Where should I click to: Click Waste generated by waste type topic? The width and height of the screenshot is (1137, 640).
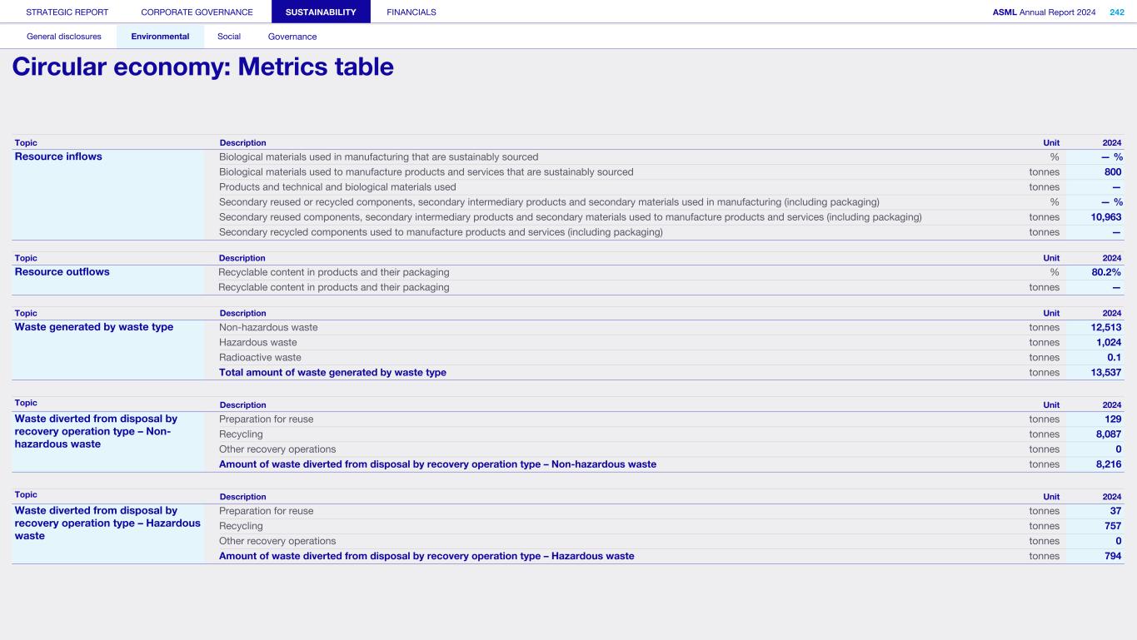pos(94,328)
